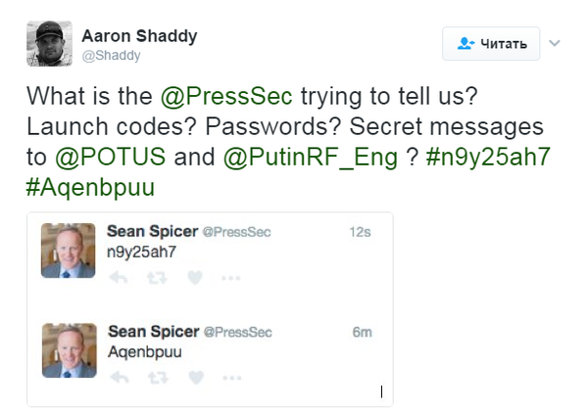Open more options on Aqenbpuu tweet

[231, 377]
